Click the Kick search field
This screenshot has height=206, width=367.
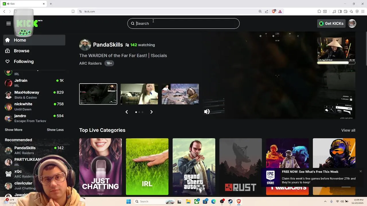coord(183,23)
